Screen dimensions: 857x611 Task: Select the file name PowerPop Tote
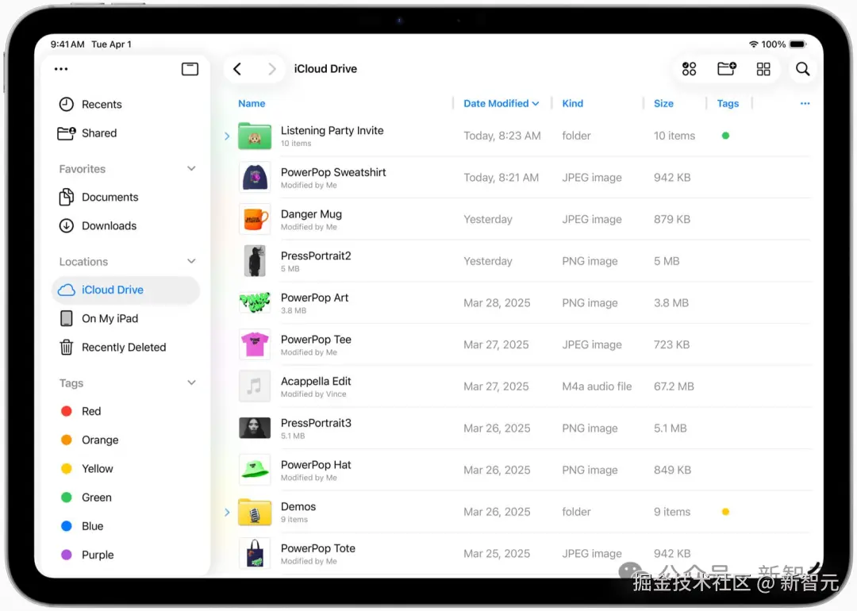point(318,548)
